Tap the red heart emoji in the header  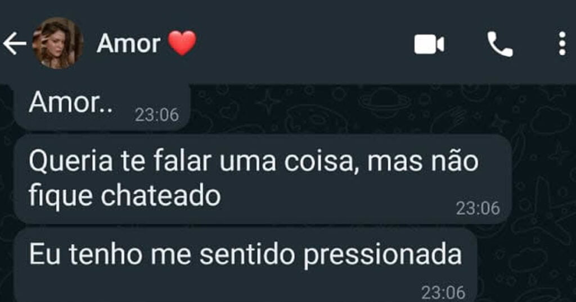(182, 43)
